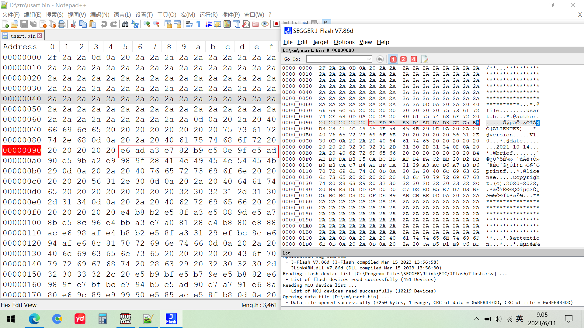
Task: Open the Youdao yd taskbar app
Action: tap(80, 319)
